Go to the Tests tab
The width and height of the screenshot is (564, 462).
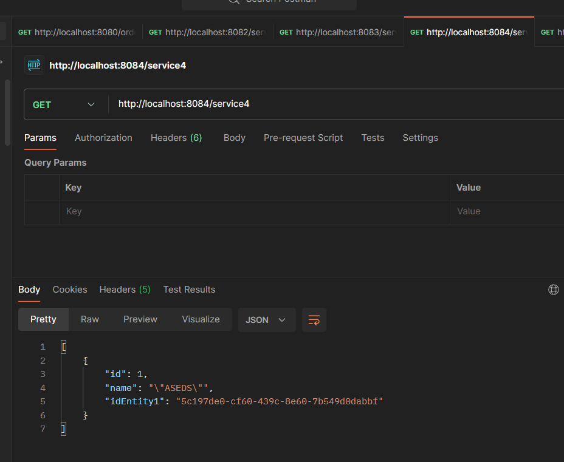click(x=373, y=138)
